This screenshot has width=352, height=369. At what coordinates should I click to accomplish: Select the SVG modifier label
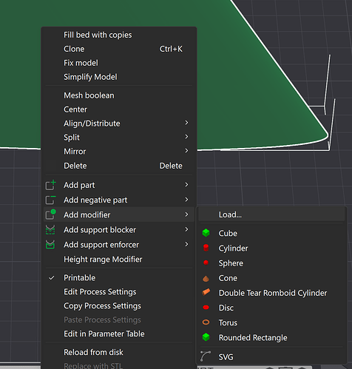(x=226, y=357)
